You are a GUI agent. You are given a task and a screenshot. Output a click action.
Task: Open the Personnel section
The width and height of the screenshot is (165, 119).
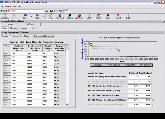click(x=60, y=16)
